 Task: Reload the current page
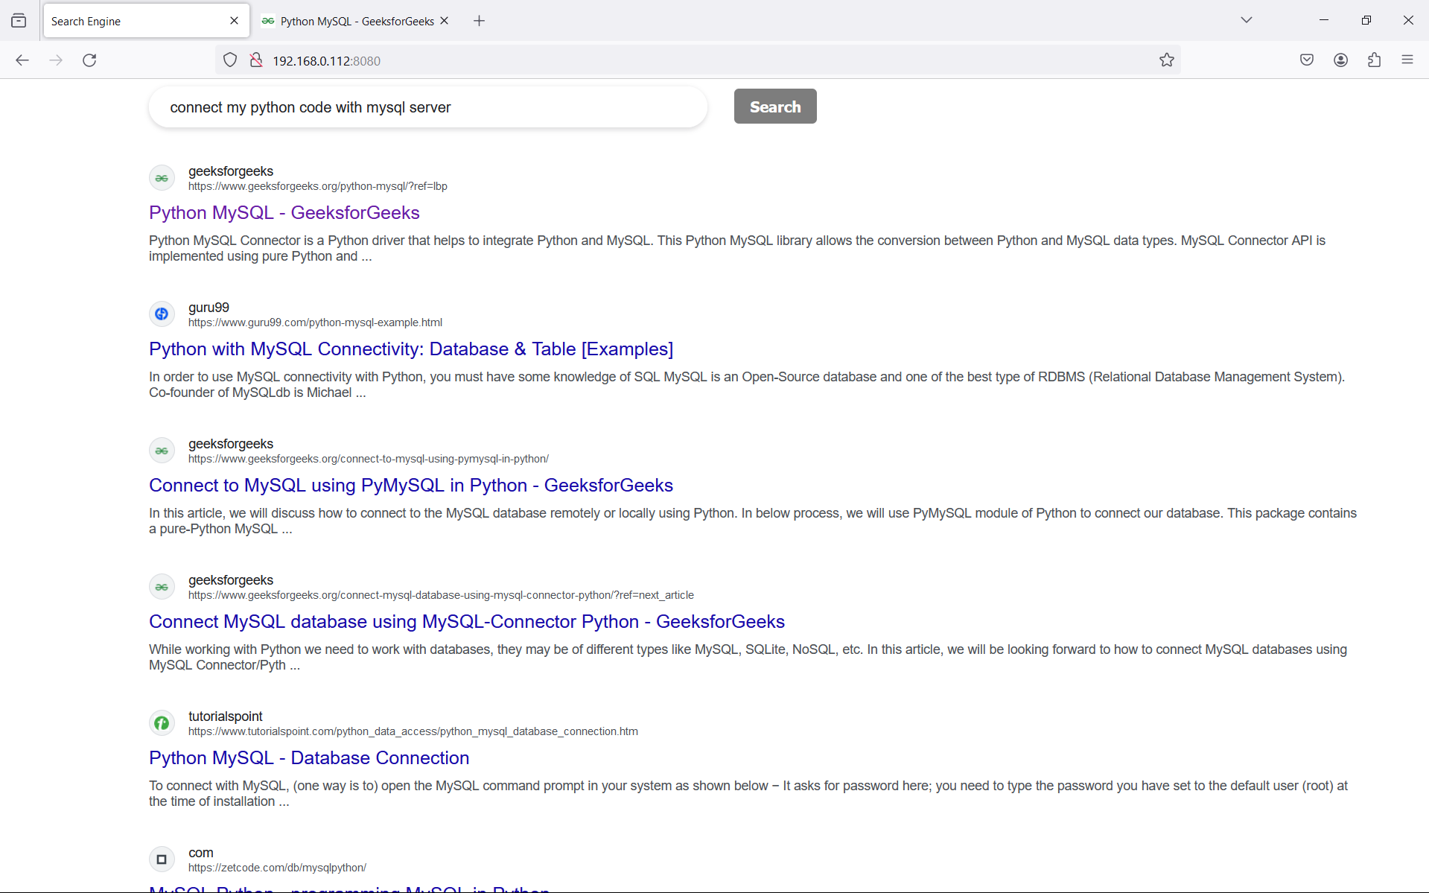pyautogui.click(x=89, y=60)
